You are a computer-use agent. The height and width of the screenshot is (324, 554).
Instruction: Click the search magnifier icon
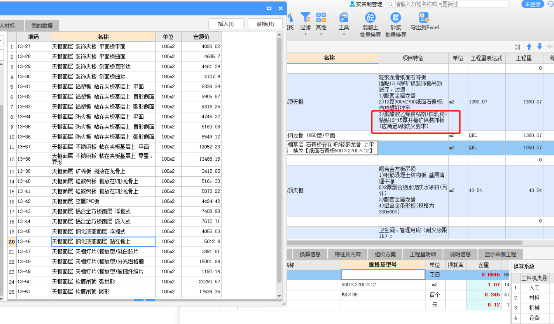[390, 4]
